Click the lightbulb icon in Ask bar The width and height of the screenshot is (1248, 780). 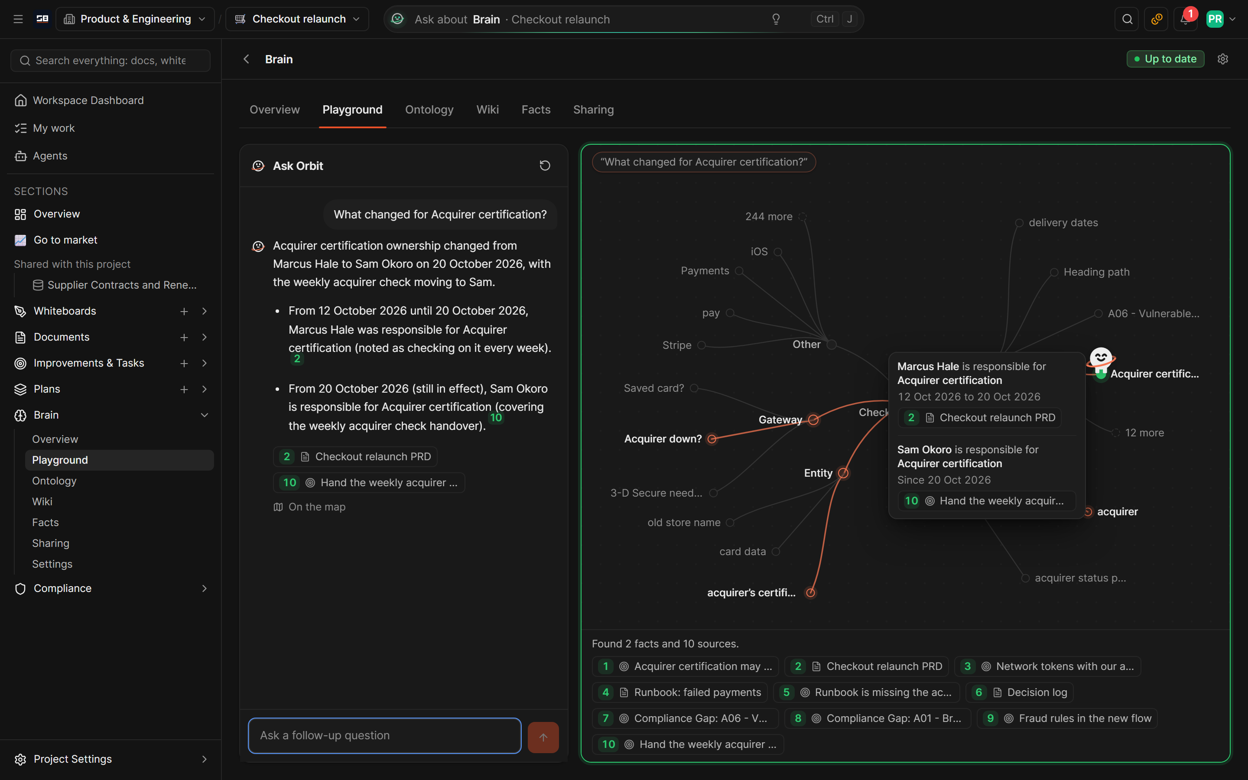[x=776, y=19]
